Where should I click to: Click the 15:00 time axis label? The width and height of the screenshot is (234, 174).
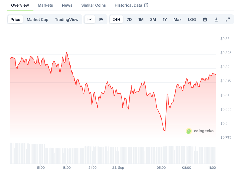(41, 168)
